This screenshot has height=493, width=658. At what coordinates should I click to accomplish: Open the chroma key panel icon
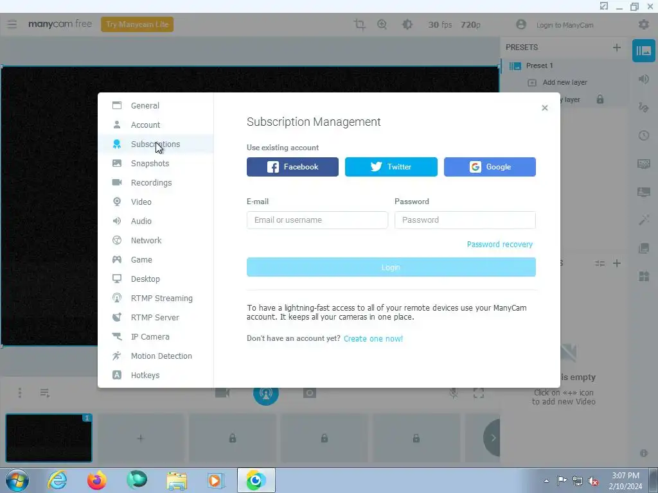pyautogui.click(x=644, y=164)
